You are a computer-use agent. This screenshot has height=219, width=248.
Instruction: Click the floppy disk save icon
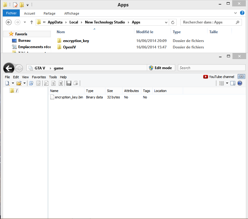click(x=69, y=83)
